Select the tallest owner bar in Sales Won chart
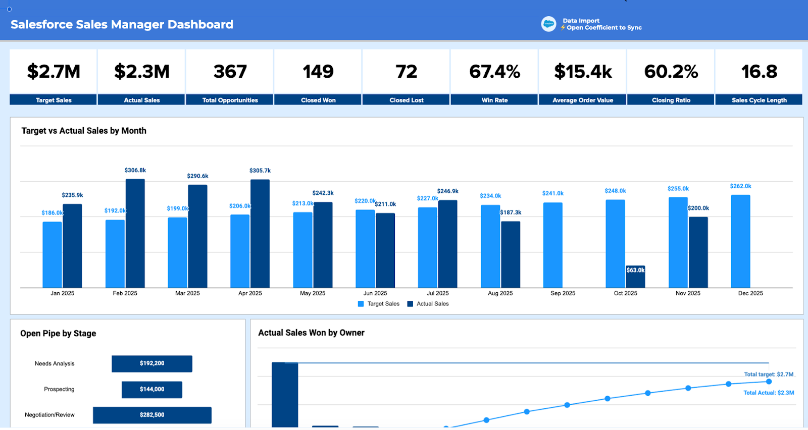Screen dimensions: 808x430 [285, 395]
